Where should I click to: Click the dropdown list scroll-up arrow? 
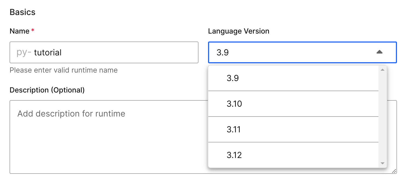point(382,70)
